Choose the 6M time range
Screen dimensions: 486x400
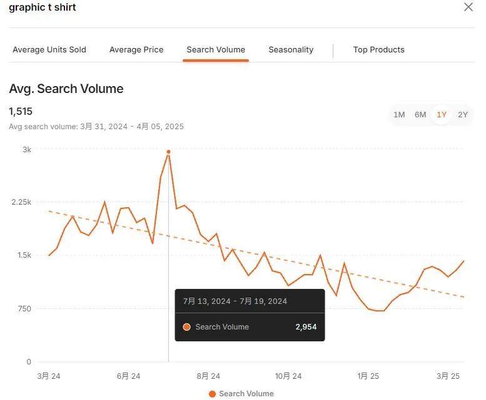(x=420, y=115)
